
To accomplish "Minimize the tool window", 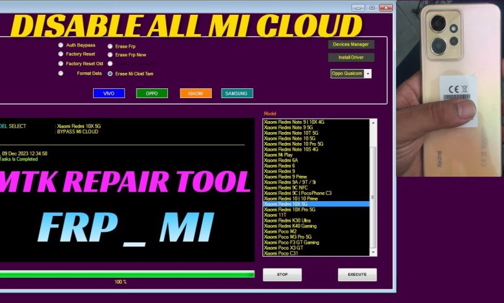I will (x=358, y=8).
